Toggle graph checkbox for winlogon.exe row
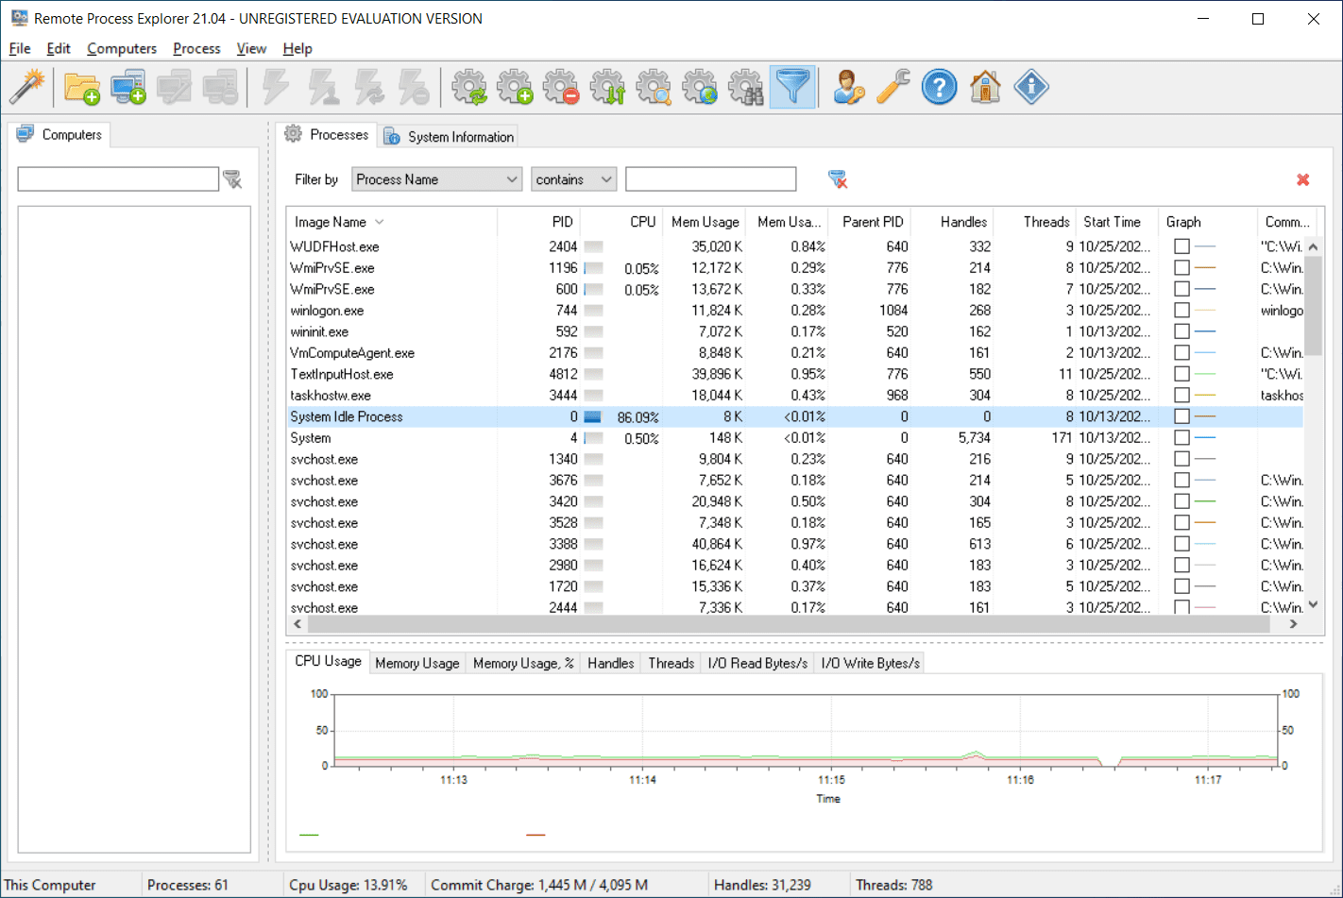1343x898 pixels. tap(1181, 310)
